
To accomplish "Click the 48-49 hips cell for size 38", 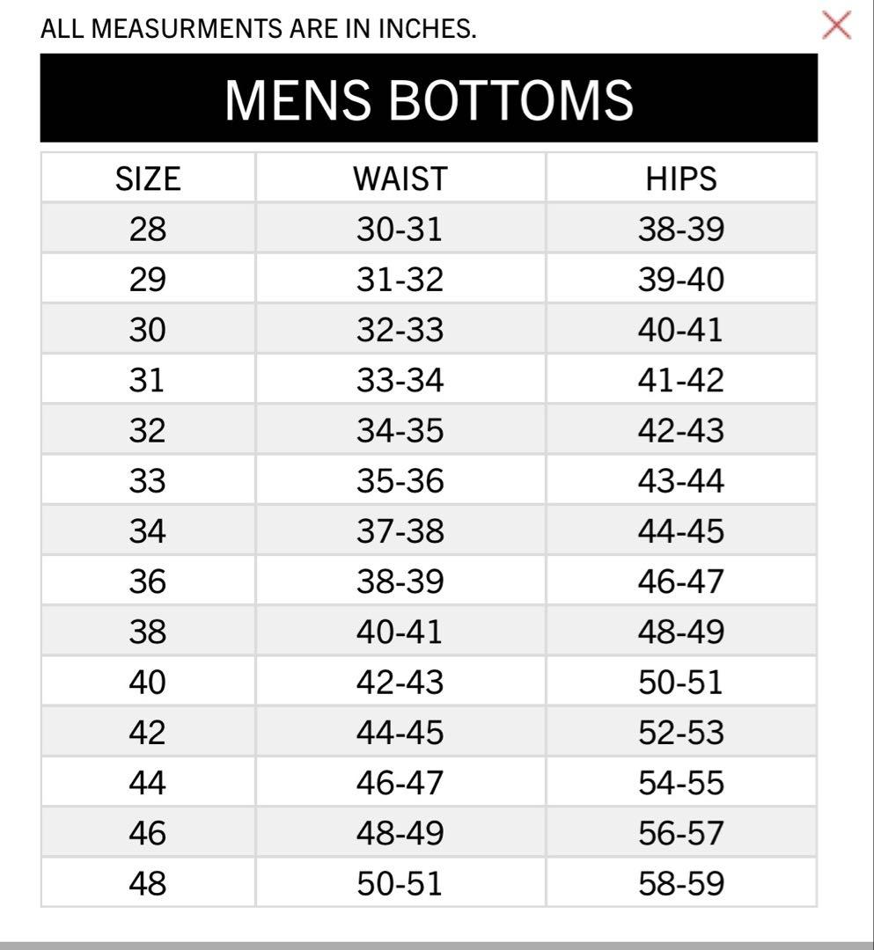I will 681,632.
